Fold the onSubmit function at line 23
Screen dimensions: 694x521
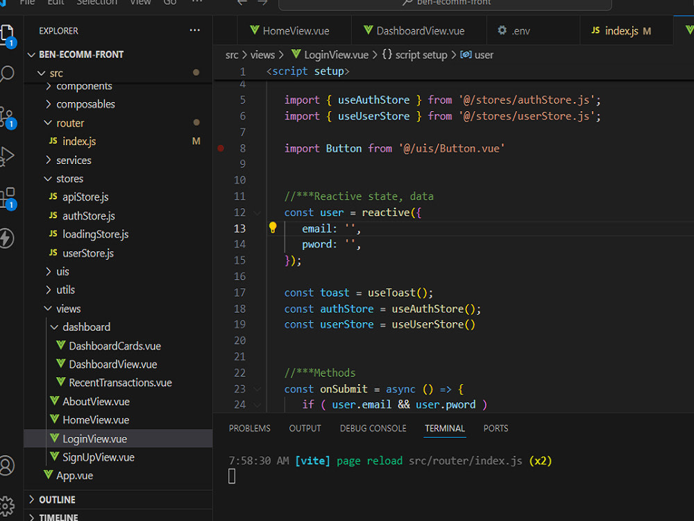[257, 389]
